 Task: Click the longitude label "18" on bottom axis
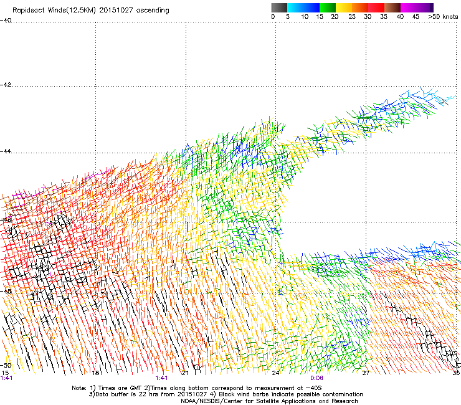(95, 373)
